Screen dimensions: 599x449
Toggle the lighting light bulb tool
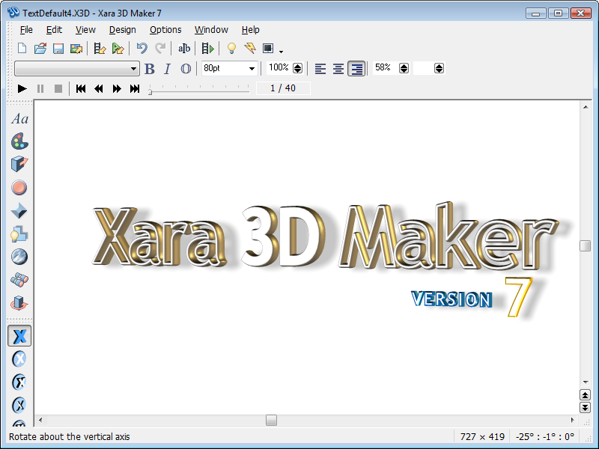click(x=232, y=48)
